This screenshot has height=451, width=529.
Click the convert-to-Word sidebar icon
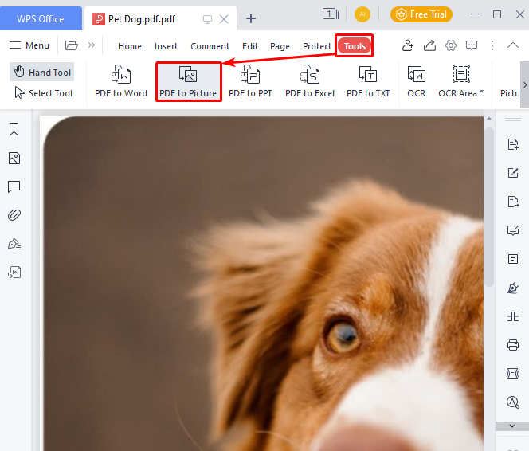pos(14,272)
